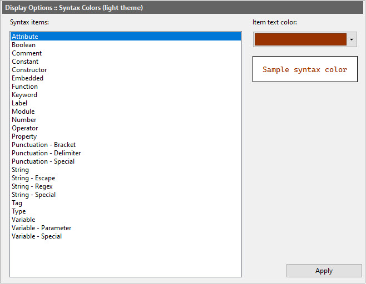Image resolution: width=366 pixels, height=284 pixels.
Task: Click the Sample syntax color preview box
Action: [x=305, y=69]
